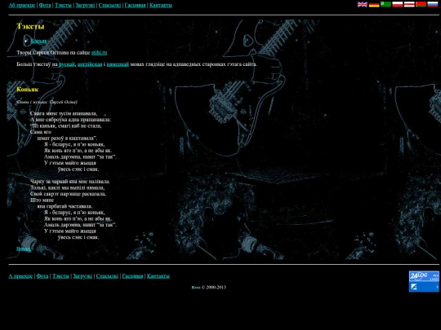Image resolution: width=441 pixels, height=330 pixels.
Task: Click first lyric line 'Смага мяне зусім апанавала,'
Action: click(64, 113)
